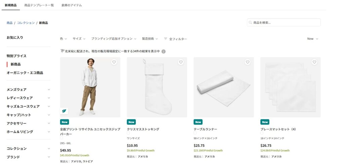This screenshot has width=344, height=164.
Task: Click heart icon on クリスマスストッキング
Action: (181, 62)
